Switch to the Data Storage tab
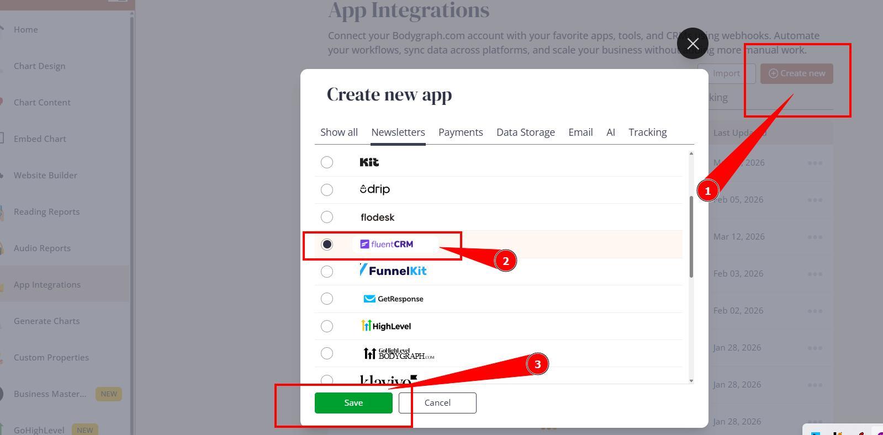This screenshot has width=883, height=435. [525, 132]
